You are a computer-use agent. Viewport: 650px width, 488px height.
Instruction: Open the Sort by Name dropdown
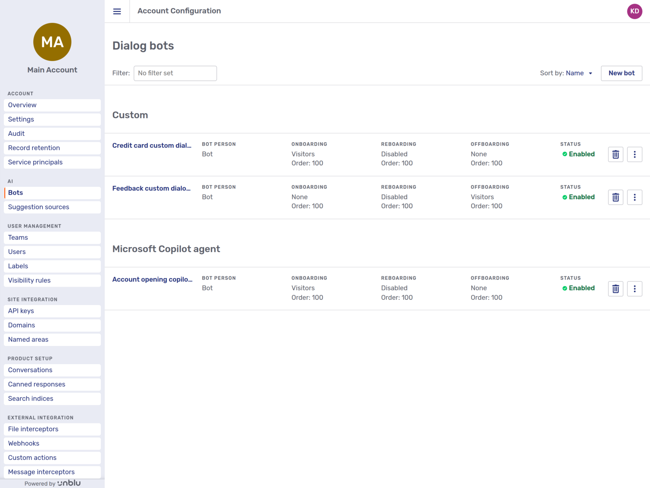coord(579,73)
